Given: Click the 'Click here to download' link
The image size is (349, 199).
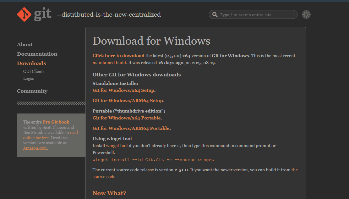Looking at the screenshot, I should [118, 56].
